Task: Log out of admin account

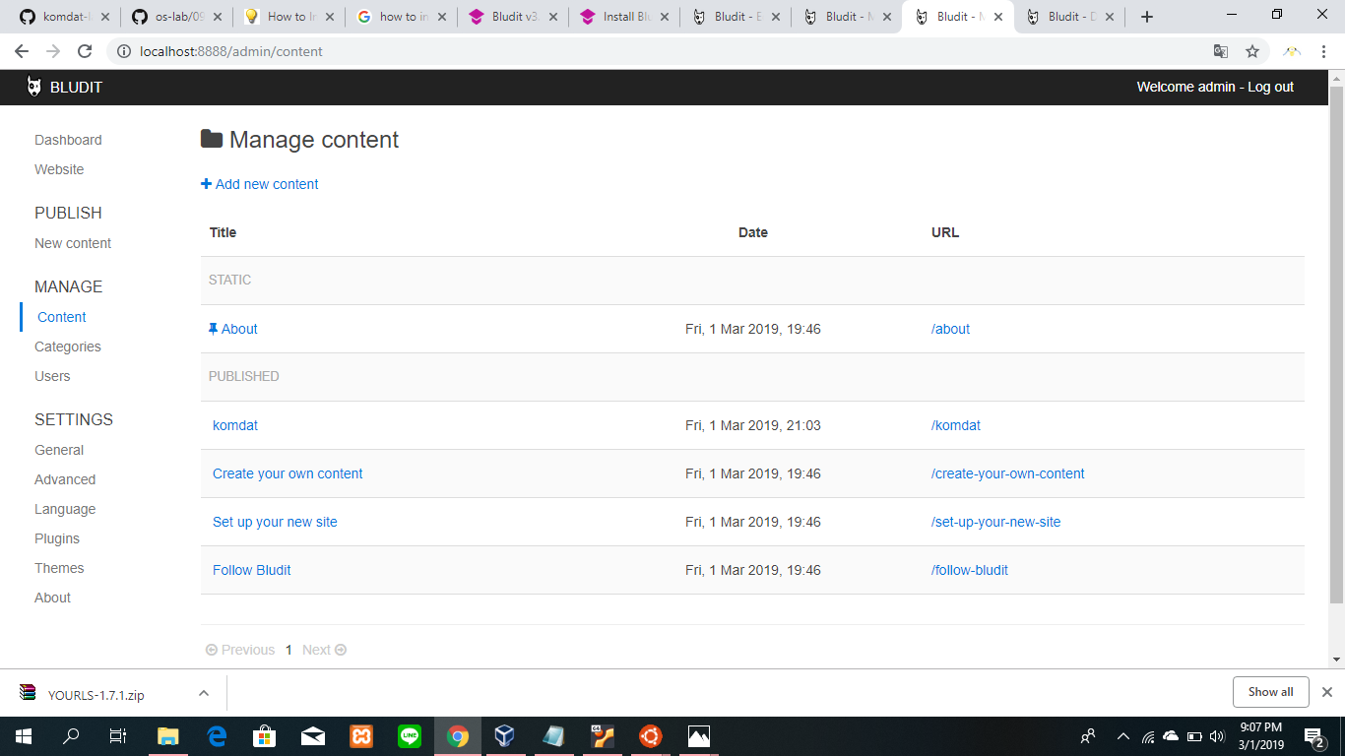Action: click(x=1271, y=87)
